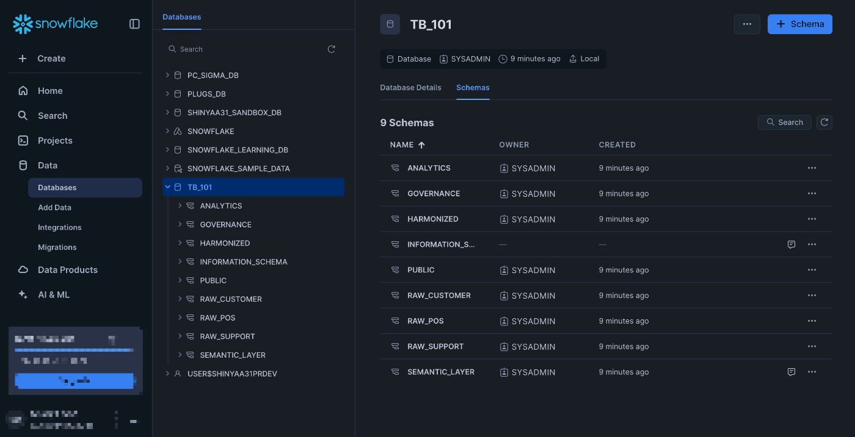The image size is (855, 437).
Task: Expand SNOWFLAKE database node
Action: [167, 131]
